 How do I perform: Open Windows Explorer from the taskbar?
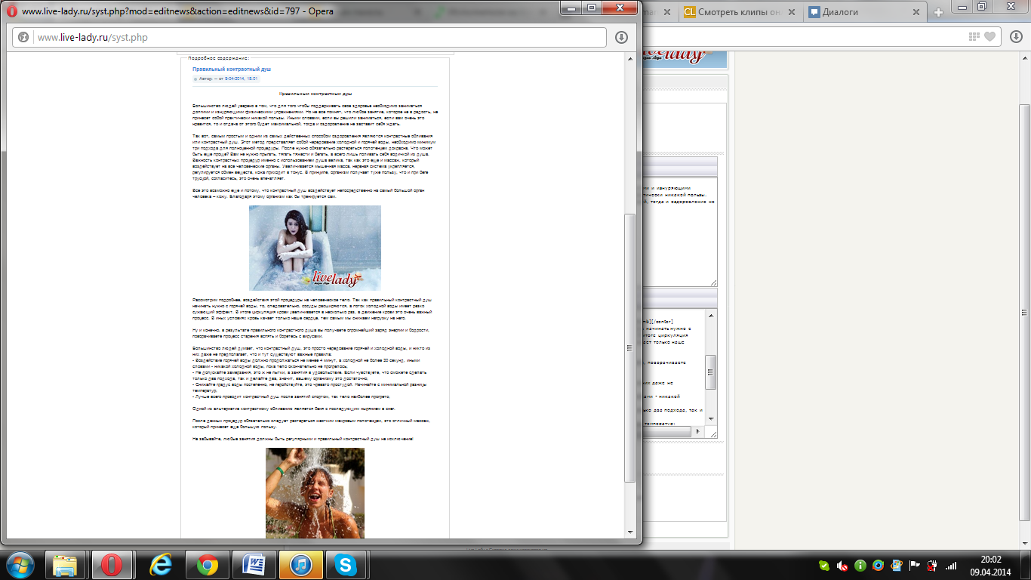[65, 564]
